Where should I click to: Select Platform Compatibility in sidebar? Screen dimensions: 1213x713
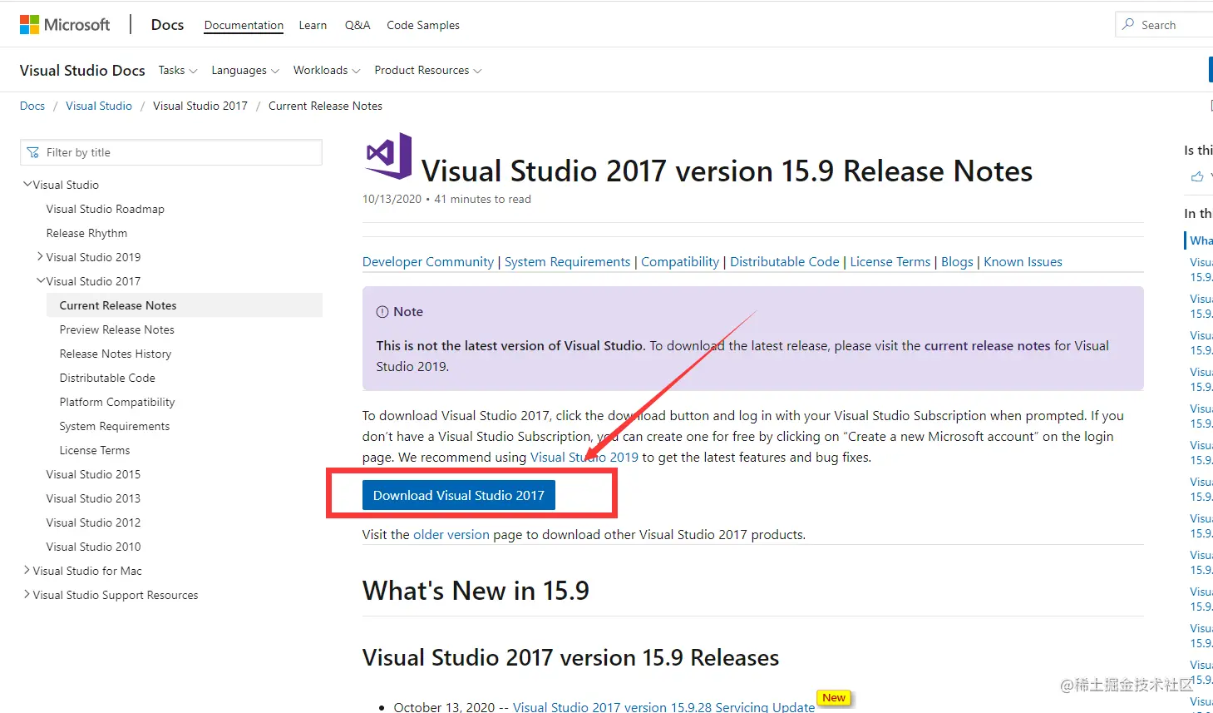(x=117, y=402)
